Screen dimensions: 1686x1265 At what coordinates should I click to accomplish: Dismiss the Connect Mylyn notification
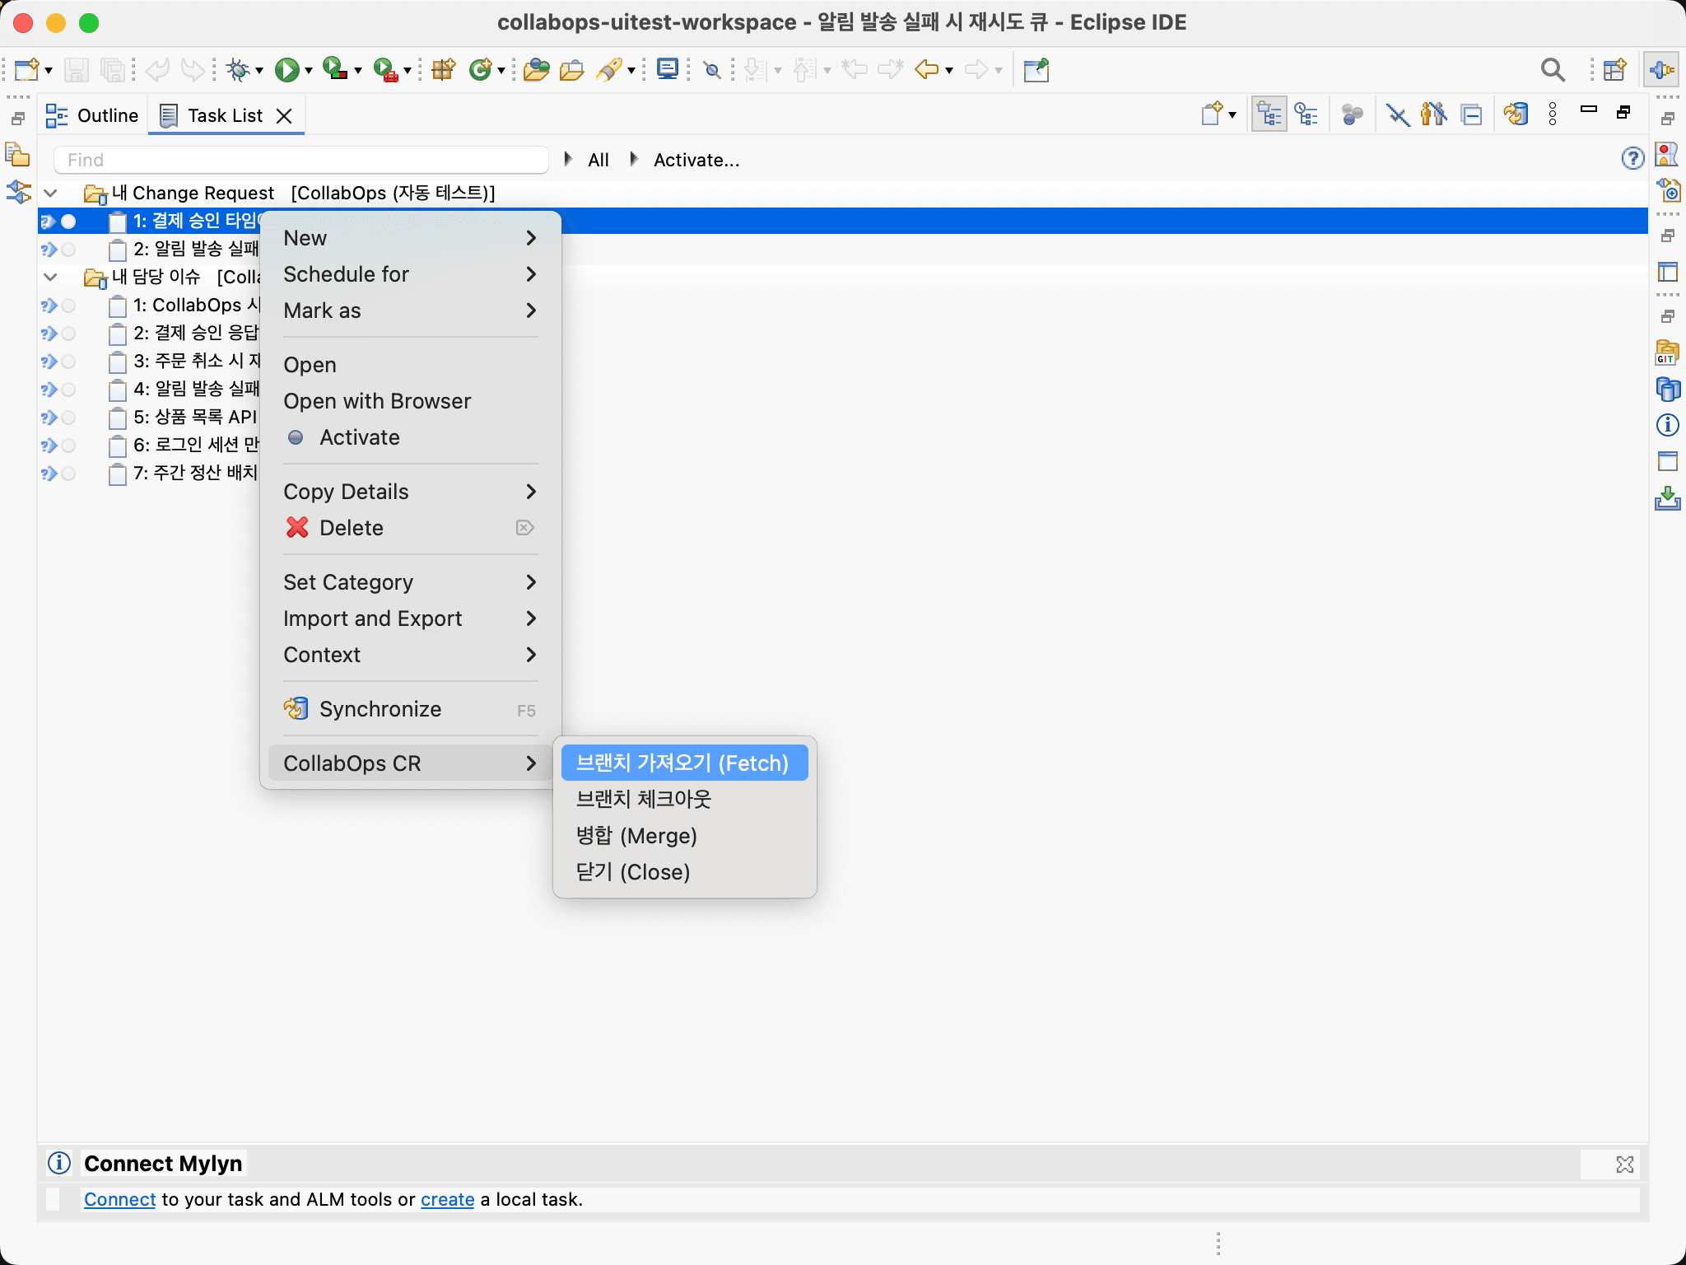point(1625,1164)
